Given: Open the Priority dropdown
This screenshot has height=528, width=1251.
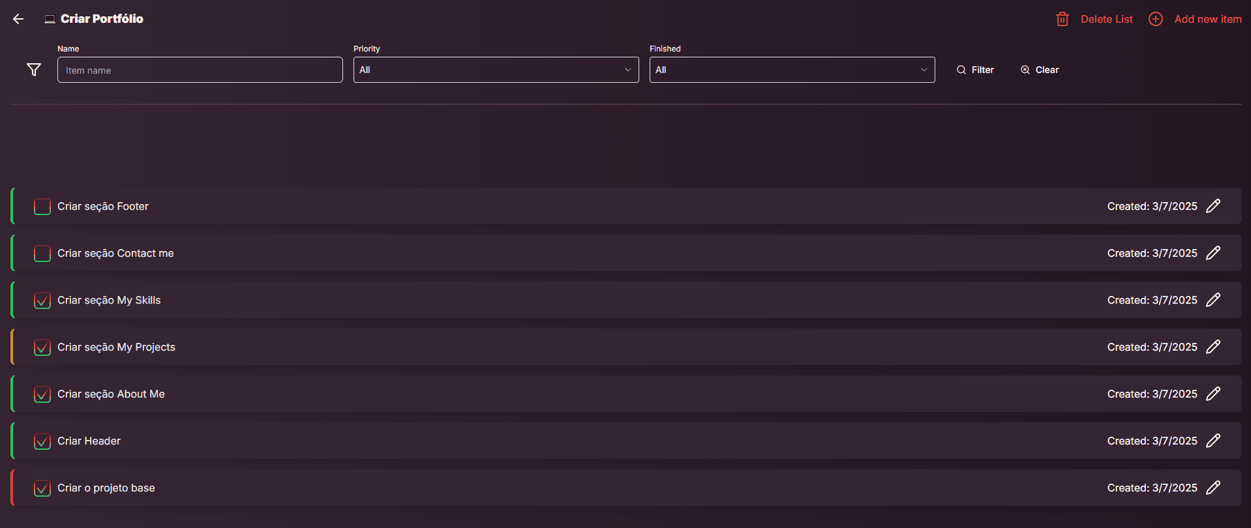Looking at the screenshot, I should point(496,70).
